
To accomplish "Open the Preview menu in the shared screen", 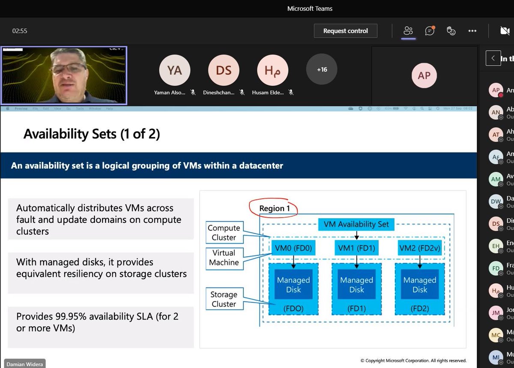I will pos(21,109).
